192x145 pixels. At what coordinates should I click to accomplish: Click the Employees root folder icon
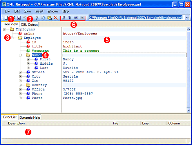coord(12,29)
